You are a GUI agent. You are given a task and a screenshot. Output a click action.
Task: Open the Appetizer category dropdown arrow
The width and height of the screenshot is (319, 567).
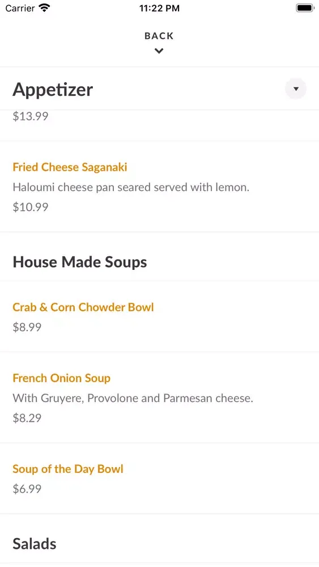(x=296, y=88)
